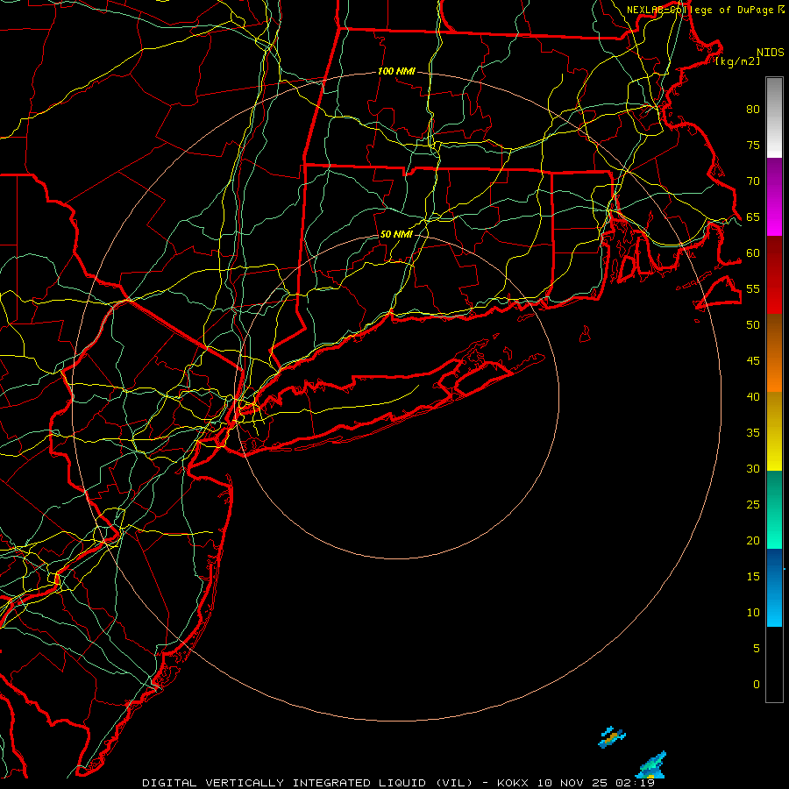Screen dimensions: 789x789
Task: Select the black bottom segment of the color scale
Action: coord(774,665)
